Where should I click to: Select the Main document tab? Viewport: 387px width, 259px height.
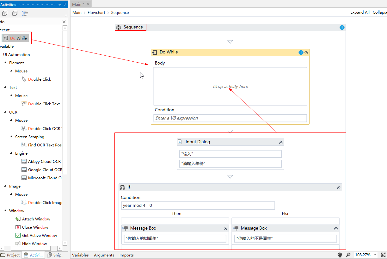pos(77,4)
